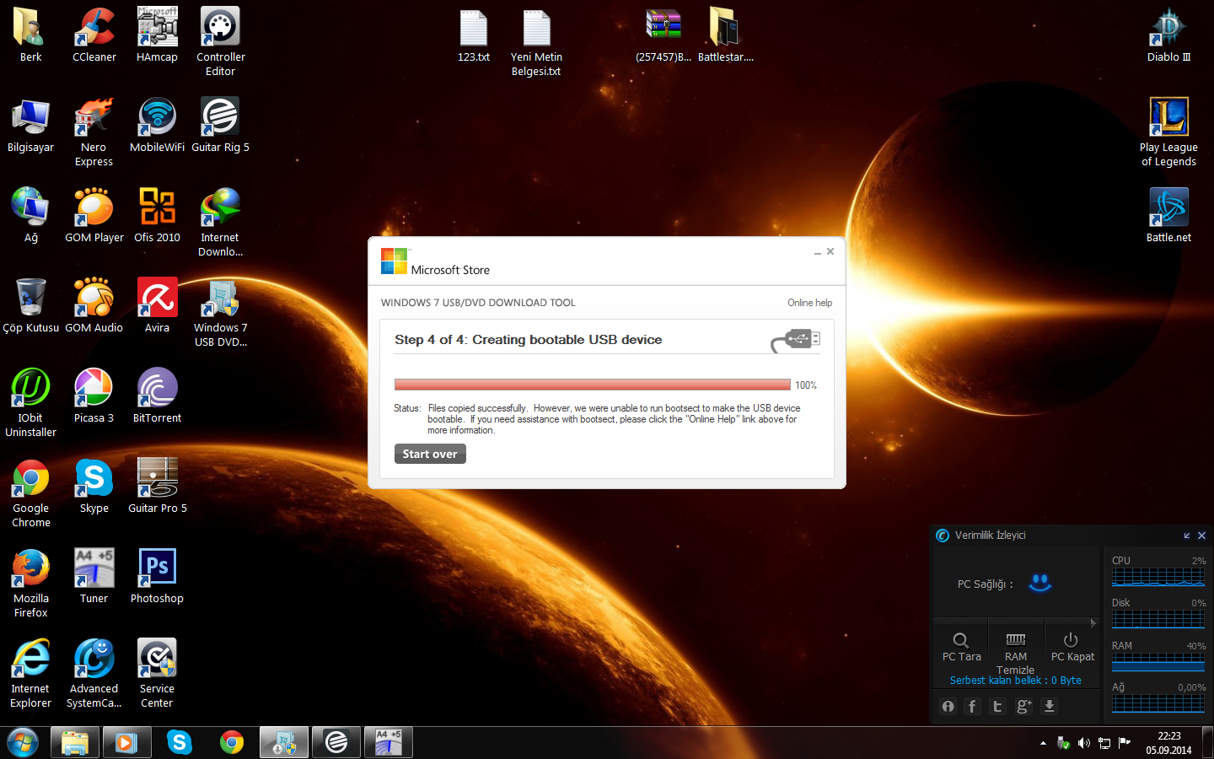
Task: Close the Verimlilik İzleyici widget
Action: [x=1202, y=536]
